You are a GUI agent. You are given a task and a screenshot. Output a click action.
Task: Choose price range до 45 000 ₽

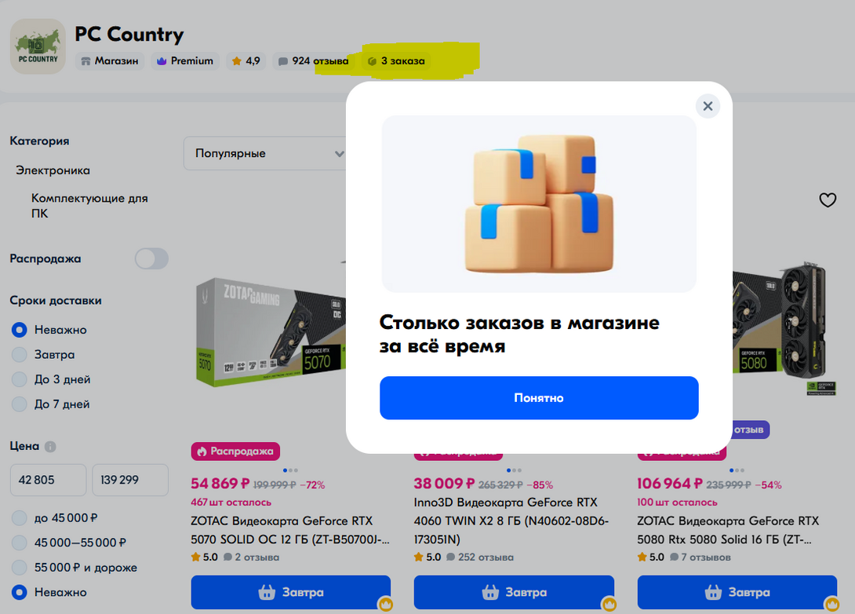pyautogui.click(x=19, y=518)
